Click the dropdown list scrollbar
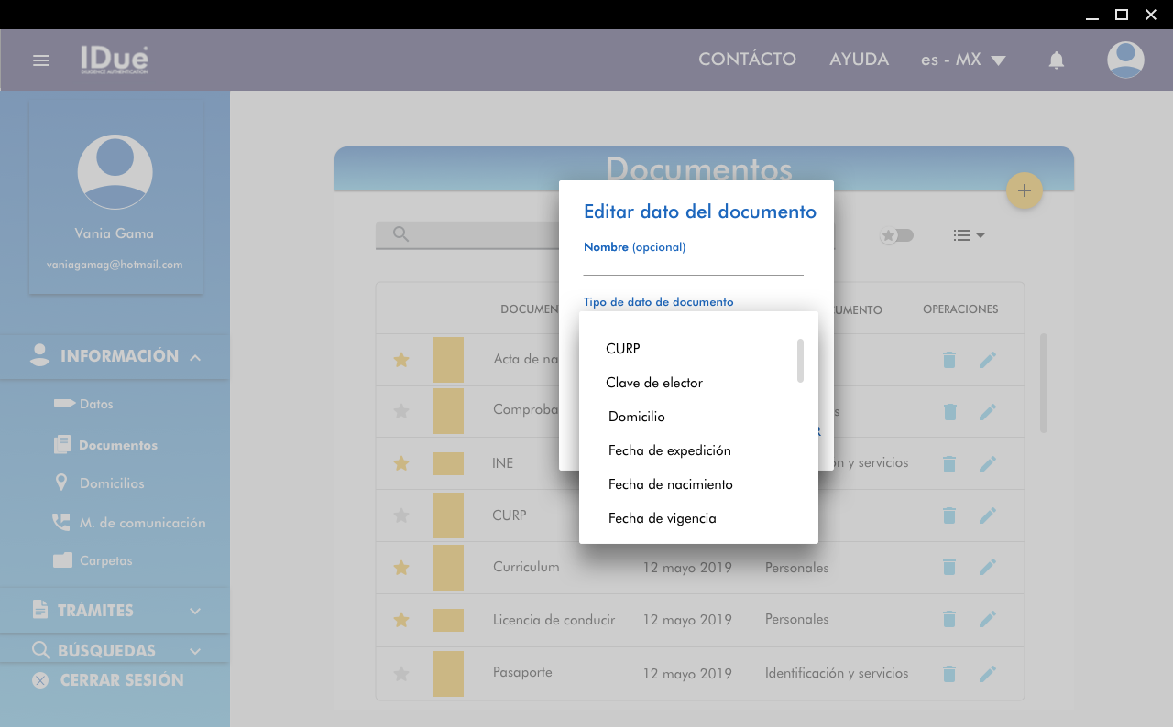This screenshot has width=1173, height=727. pyautogui.click(x=800, y=361)
